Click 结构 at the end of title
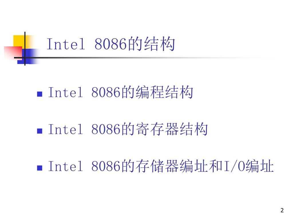Screen dimensions: 293x220 [x=160, y=44]
